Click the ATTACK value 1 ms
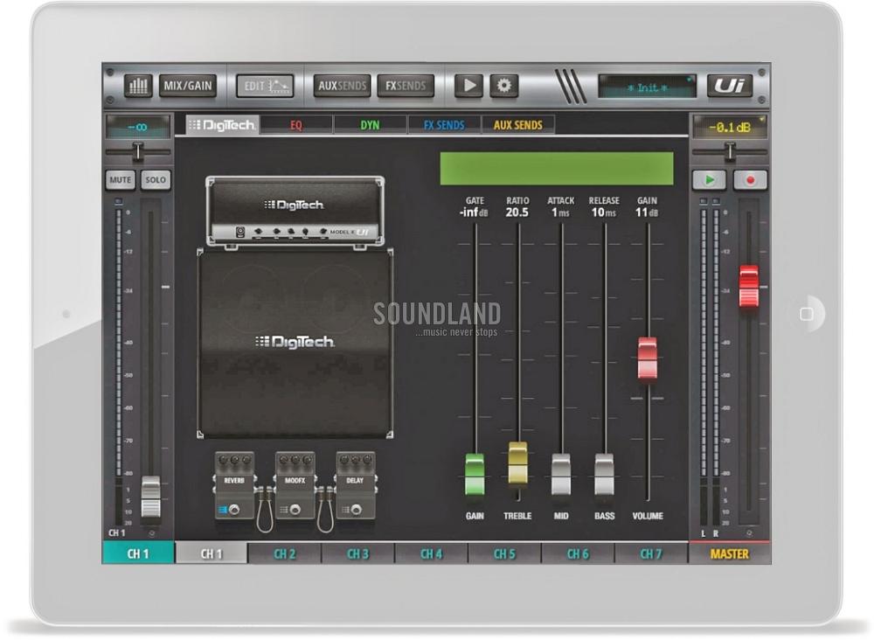This screenshot has width=874, height=640. (x=560, y=212)
